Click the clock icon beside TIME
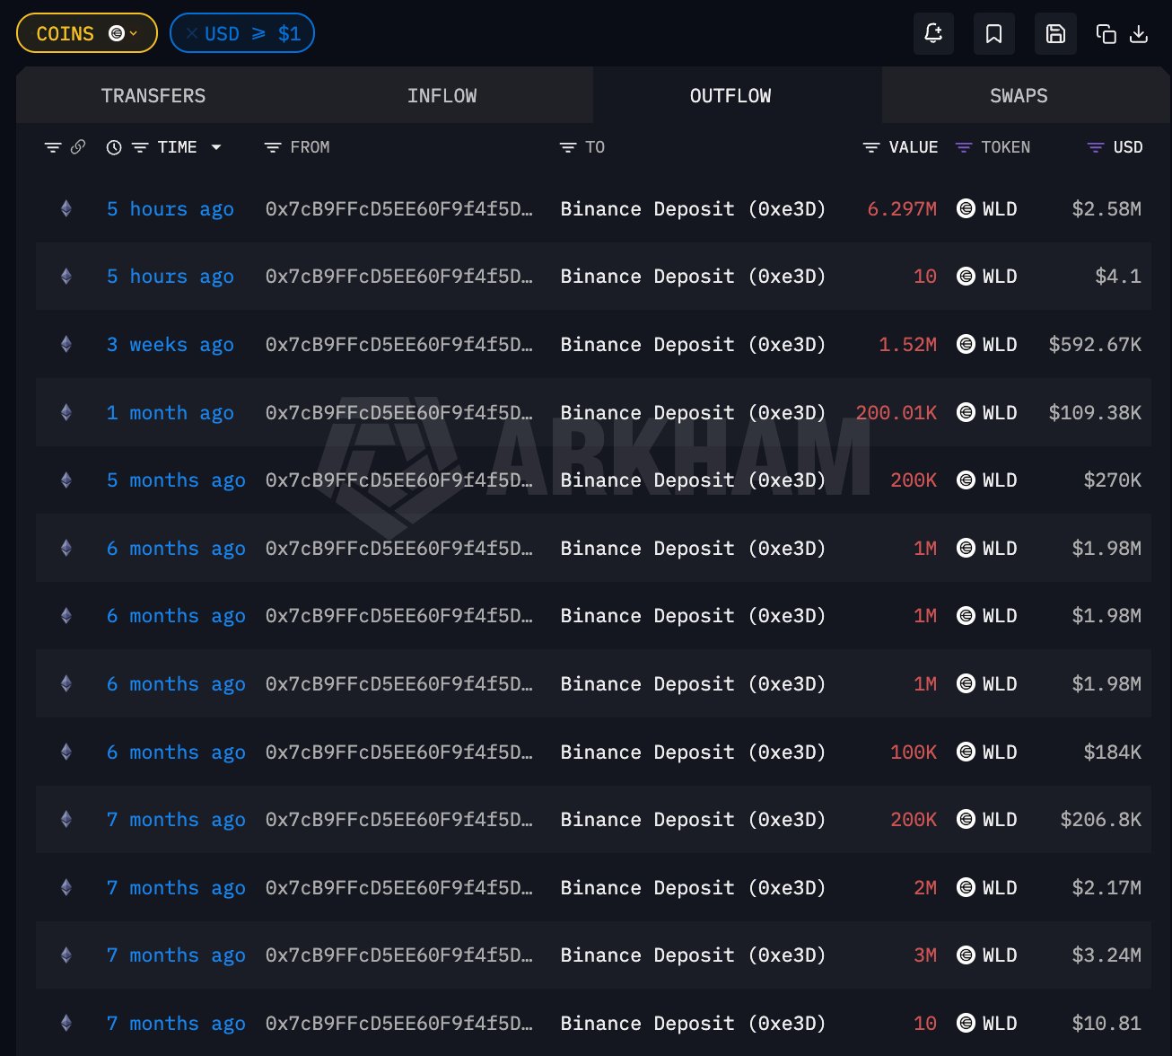 (x=114, y=147)
